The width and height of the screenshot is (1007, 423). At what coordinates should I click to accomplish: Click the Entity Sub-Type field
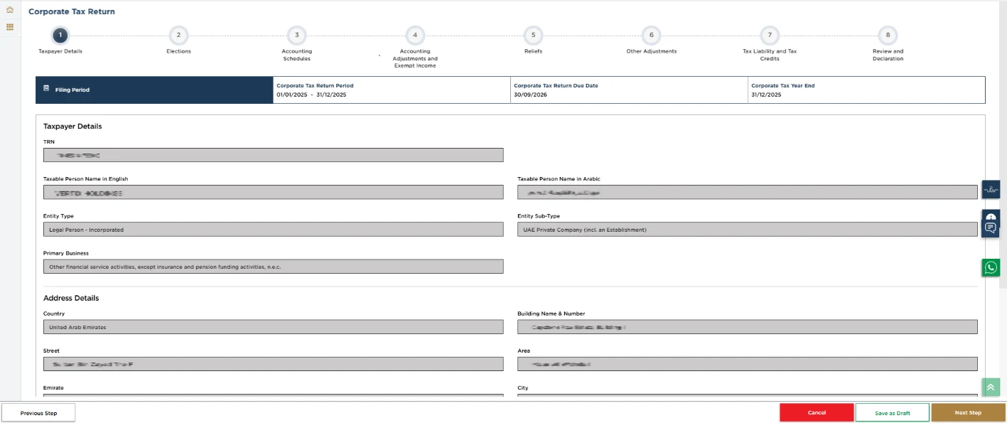tap(748, 229)
